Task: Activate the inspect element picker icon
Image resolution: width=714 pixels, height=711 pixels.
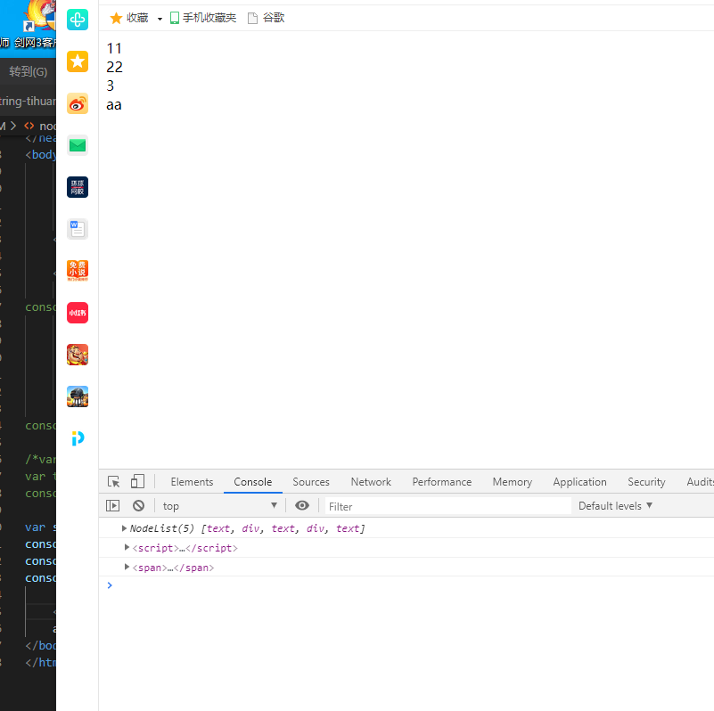Action: tap(113, 482)
